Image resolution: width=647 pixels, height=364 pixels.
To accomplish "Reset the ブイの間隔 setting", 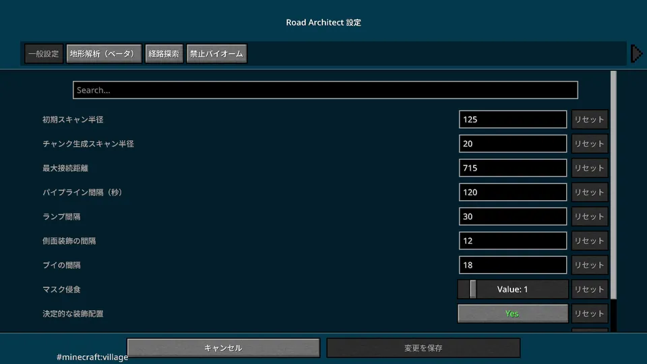I will (x=589, y=265).
